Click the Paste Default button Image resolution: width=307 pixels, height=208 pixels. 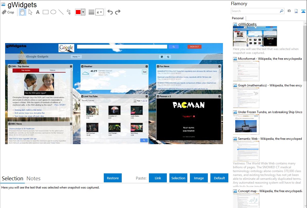[x=219, y=178]
